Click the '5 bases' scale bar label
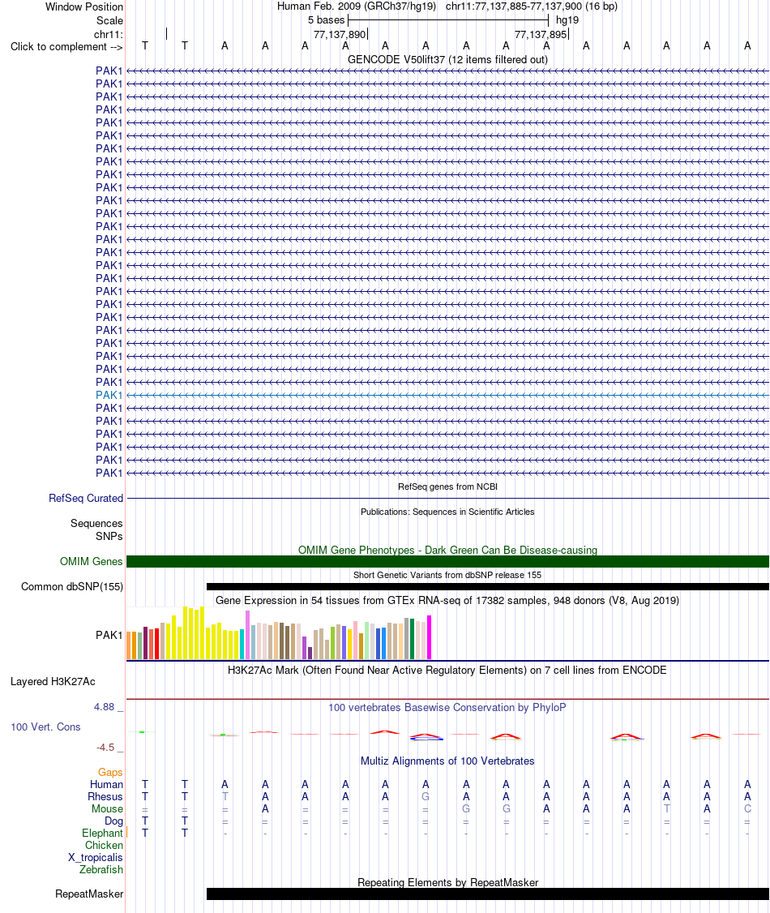The image size is (770, 913). tap(326, 19)
